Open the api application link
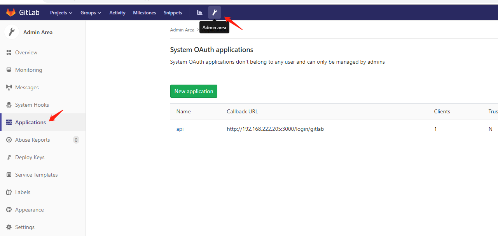498x236 pixels. pos(180,129)
